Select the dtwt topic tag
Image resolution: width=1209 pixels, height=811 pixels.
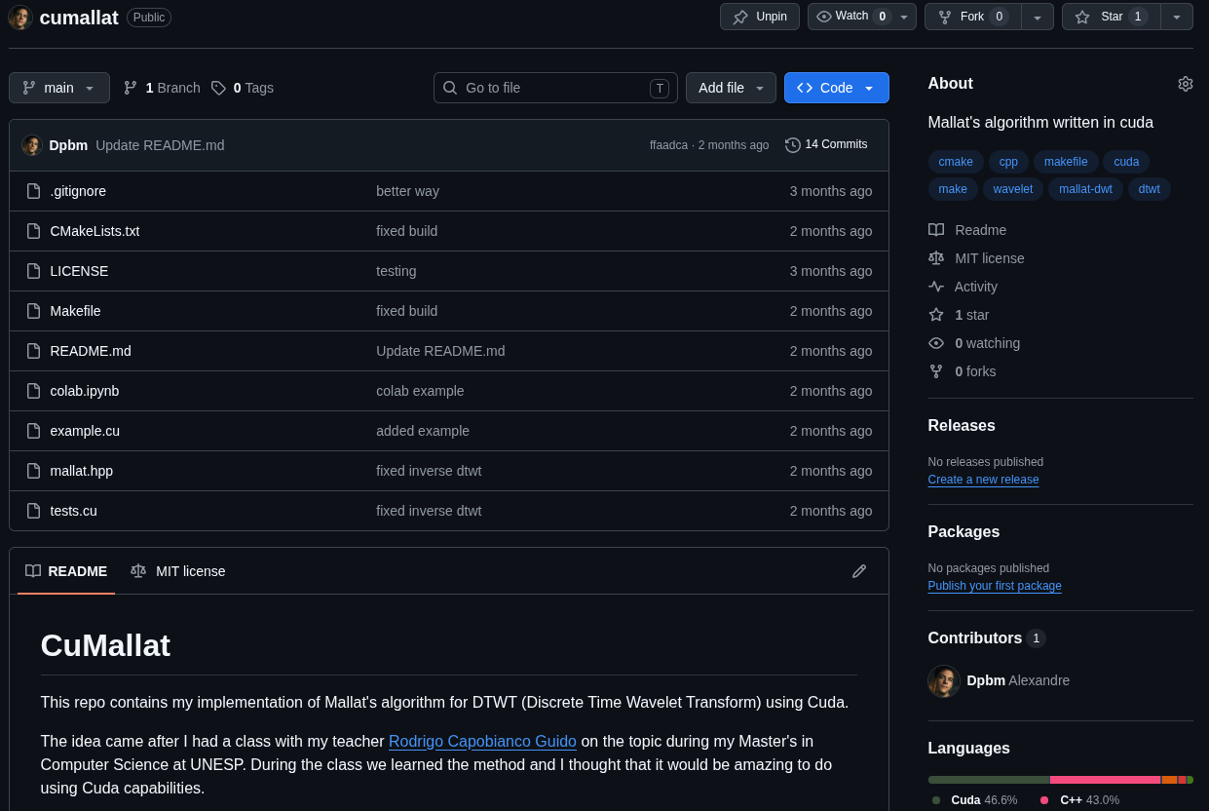tap(1150, 189)
